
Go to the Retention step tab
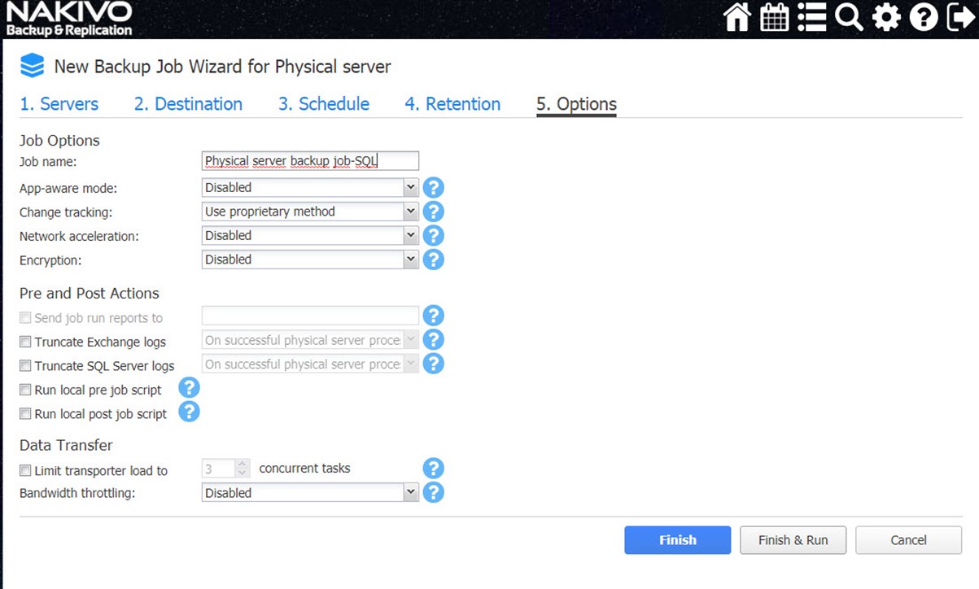pyautogui.click(x=452, y=104)
